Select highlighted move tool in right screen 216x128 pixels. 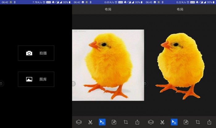click(x=174, y=122)
